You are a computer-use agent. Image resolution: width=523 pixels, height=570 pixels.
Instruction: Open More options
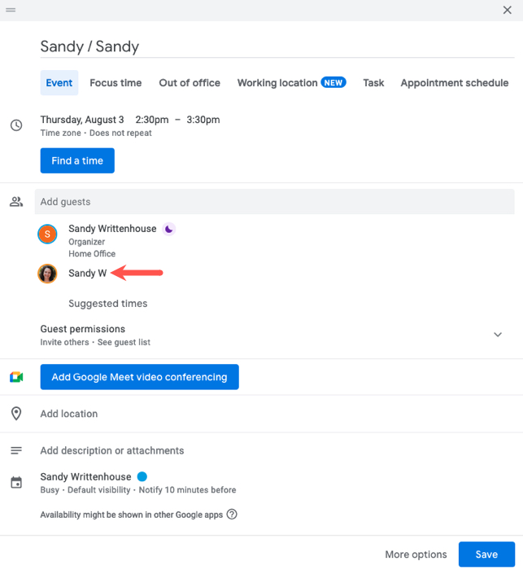tap(416, 555)
